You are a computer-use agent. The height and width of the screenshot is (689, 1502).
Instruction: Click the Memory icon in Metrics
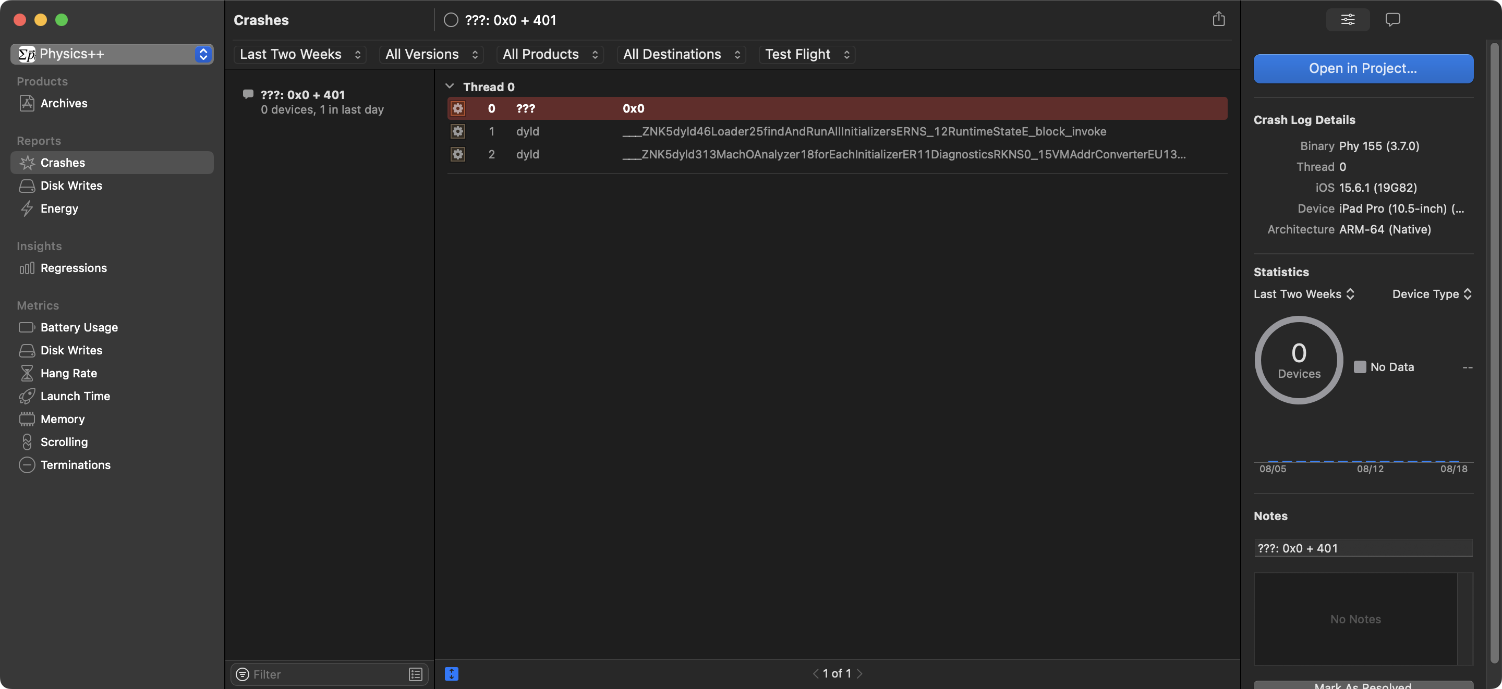click(26, 419)
